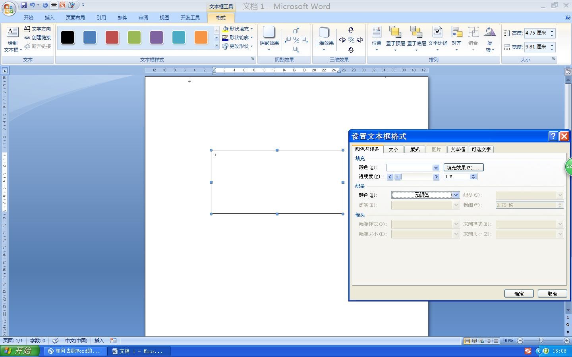Customize quick access toolbar dropdown
This screenshot has width=572, height=357.
pyautogui.click(x=83, y=5)
